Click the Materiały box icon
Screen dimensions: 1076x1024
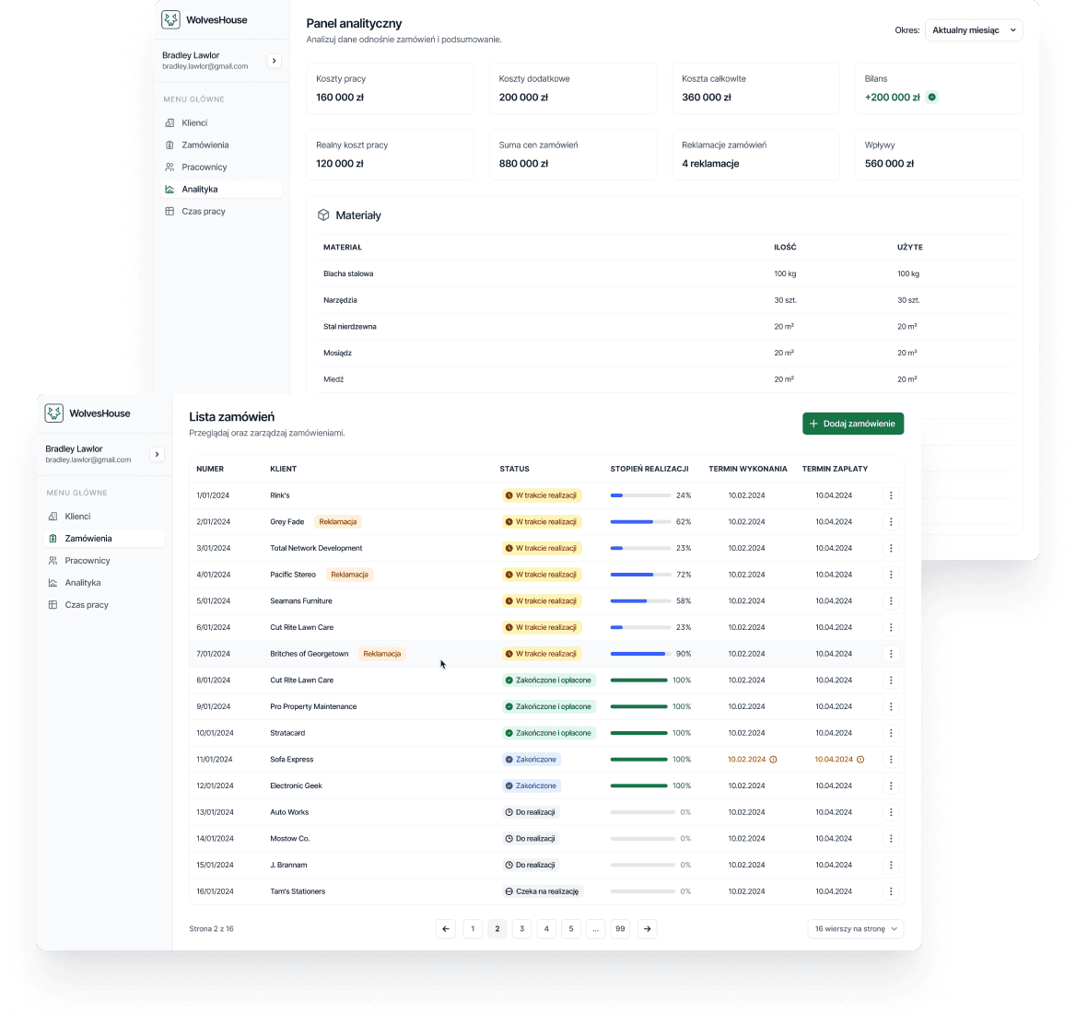pos(323,215)
